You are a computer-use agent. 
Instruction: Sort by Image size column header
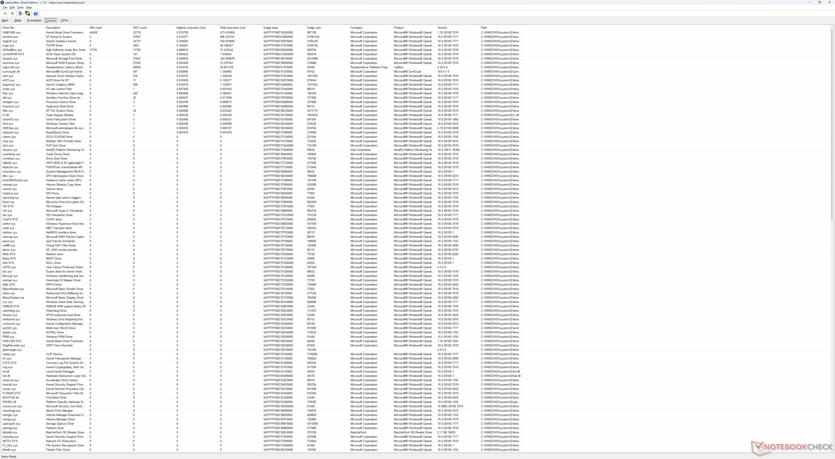pos(327,28)
